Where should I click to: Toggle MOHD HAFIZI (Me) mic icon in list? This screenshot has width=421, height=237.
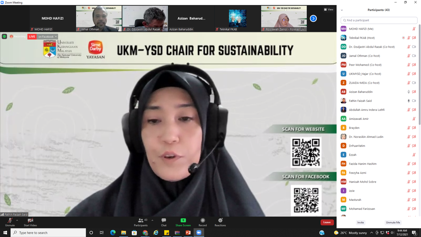coord(414,29)
